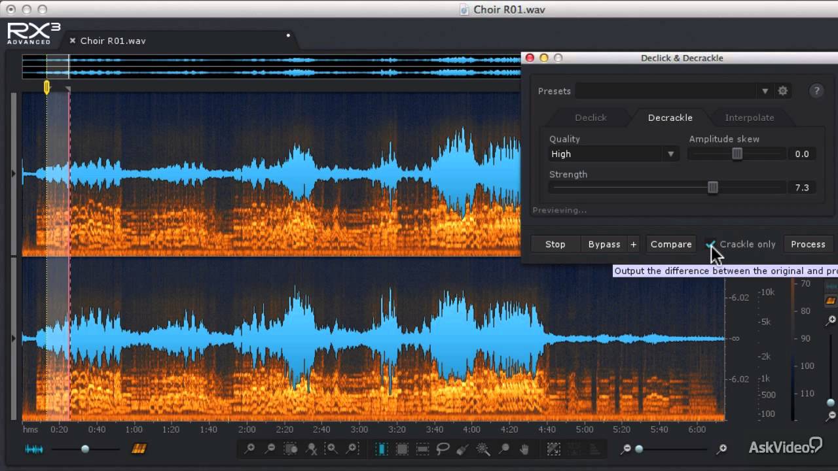Select the zoom magnifier tool
Screen dimensions: 838x471
pos(503,449)
